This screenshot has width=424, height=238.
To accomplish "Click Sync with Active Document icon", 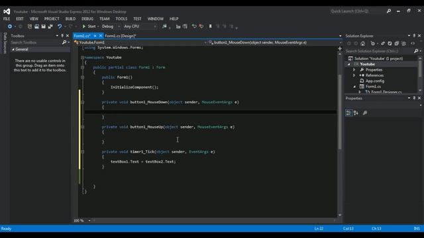I will click(x=383, y=44).
